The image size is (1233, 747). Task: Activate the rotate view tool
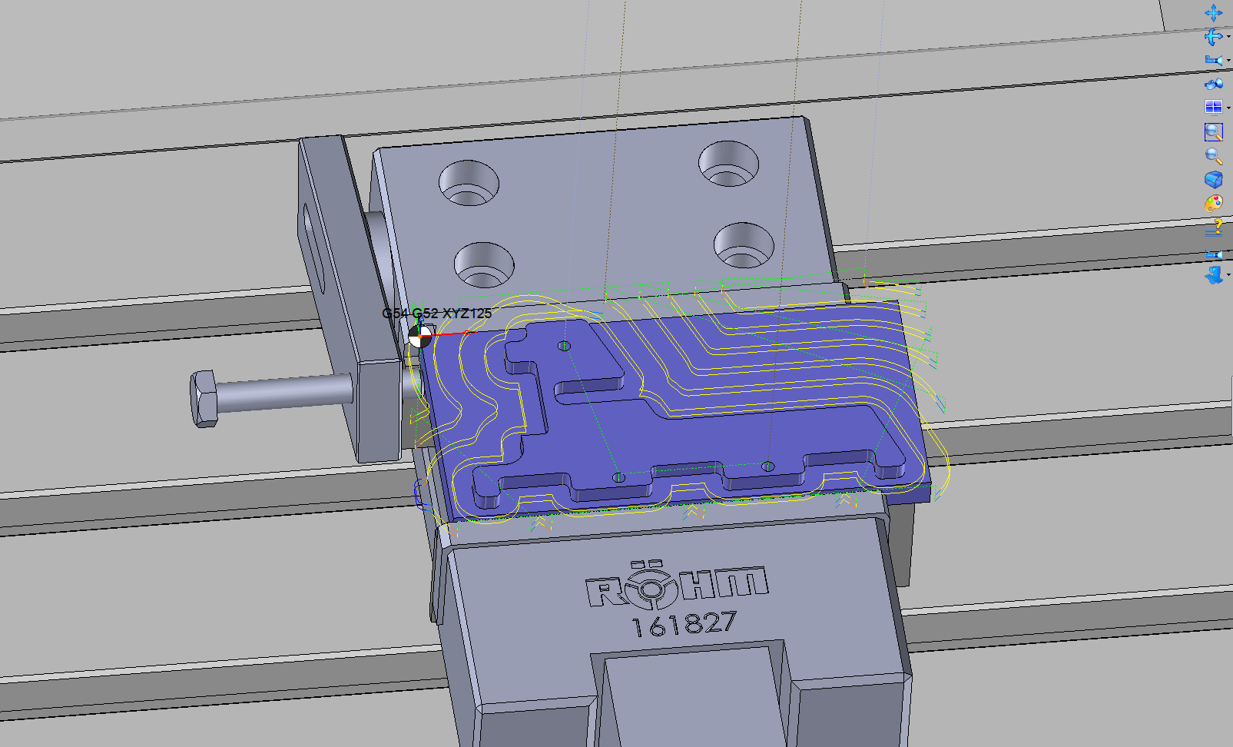pos(1212,37)
